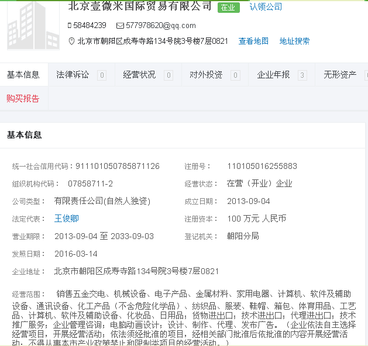The height and width of the screenshot is (346, 368).
Task: Open the 经营状况 tab
Action: point(139,75)
